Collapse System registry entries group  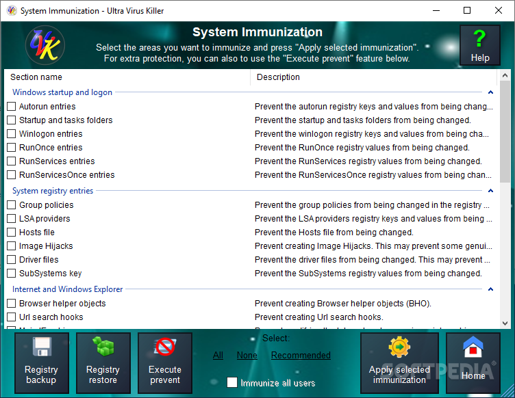pyautogui.click(x=491, y=191)
